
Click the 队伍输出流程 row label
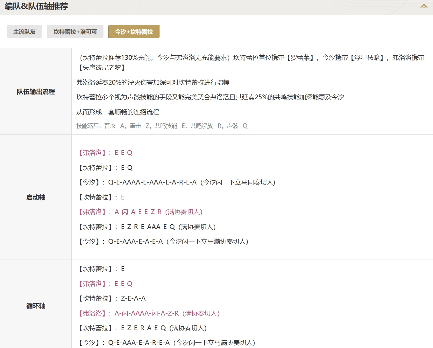click(36, 92)
